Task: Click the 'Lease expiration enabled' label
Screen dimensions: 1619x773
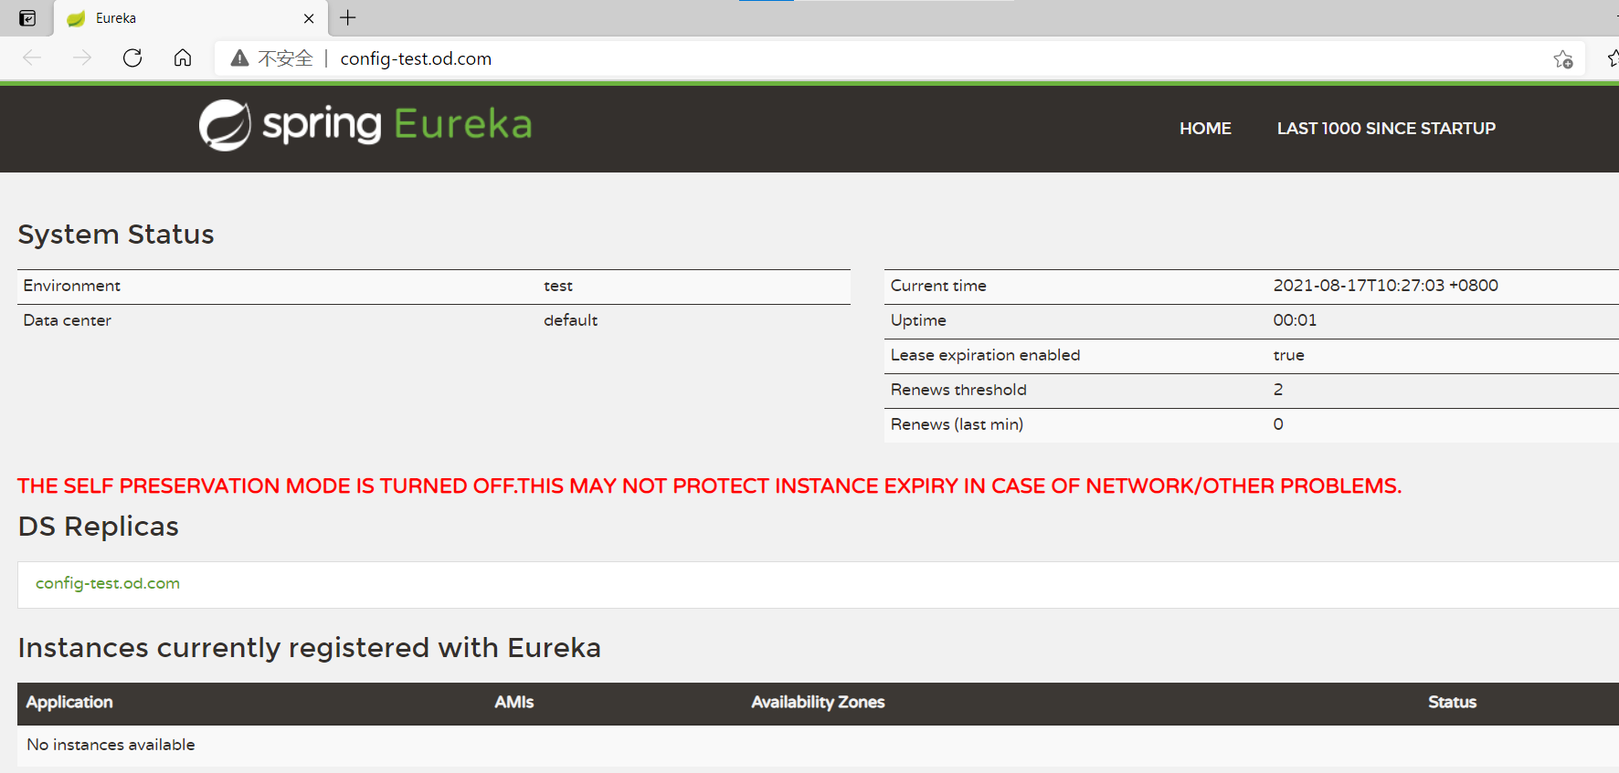Action: tap(985, 355)
